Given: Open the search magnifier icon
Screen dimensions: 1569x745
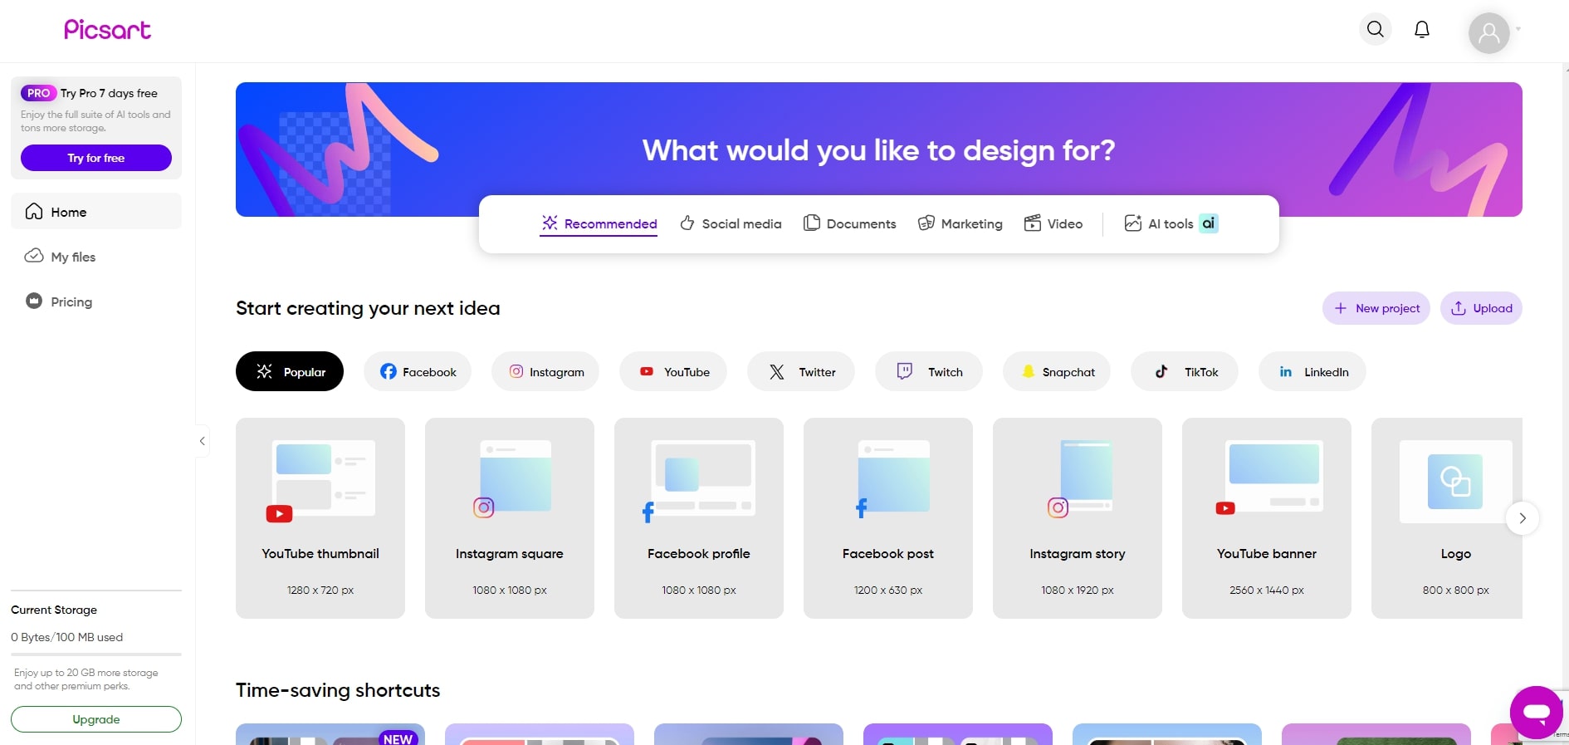Looking at the screenshot, I should [1376, 30].
